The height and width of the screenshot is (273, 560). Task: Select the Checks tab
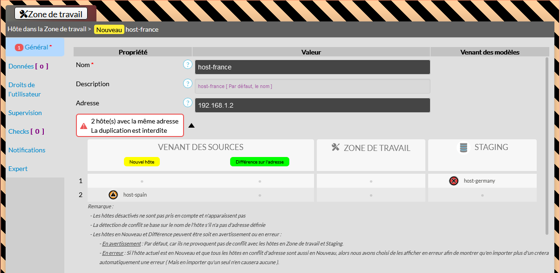click(26, 131)
